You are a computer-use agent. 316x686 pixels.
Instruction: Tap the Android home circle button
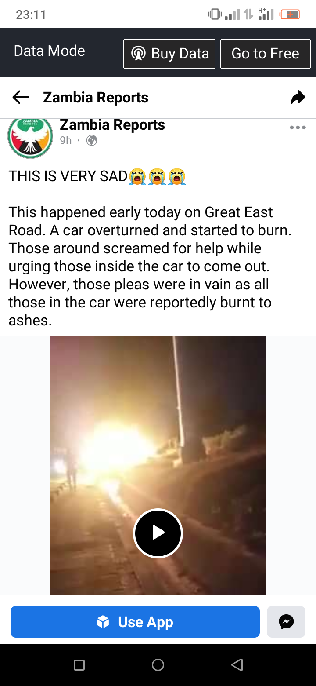[158, 665]
